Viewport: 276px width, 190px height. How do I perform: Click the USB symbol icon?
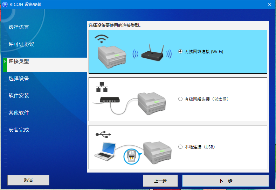tap(103, 134)
